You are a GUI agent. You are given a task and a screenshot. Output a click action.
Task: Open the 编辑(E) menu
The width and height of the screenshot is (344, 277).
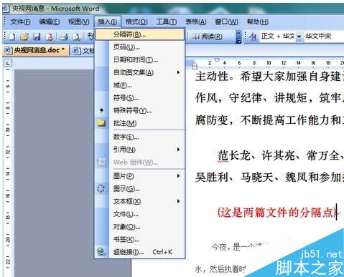click(50, 22)
